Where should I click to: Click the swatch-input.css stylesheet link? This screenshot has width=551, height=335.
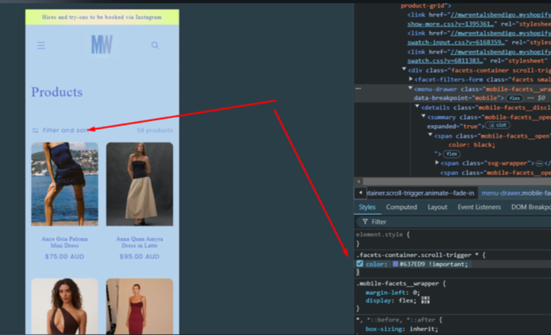point(457,43)
